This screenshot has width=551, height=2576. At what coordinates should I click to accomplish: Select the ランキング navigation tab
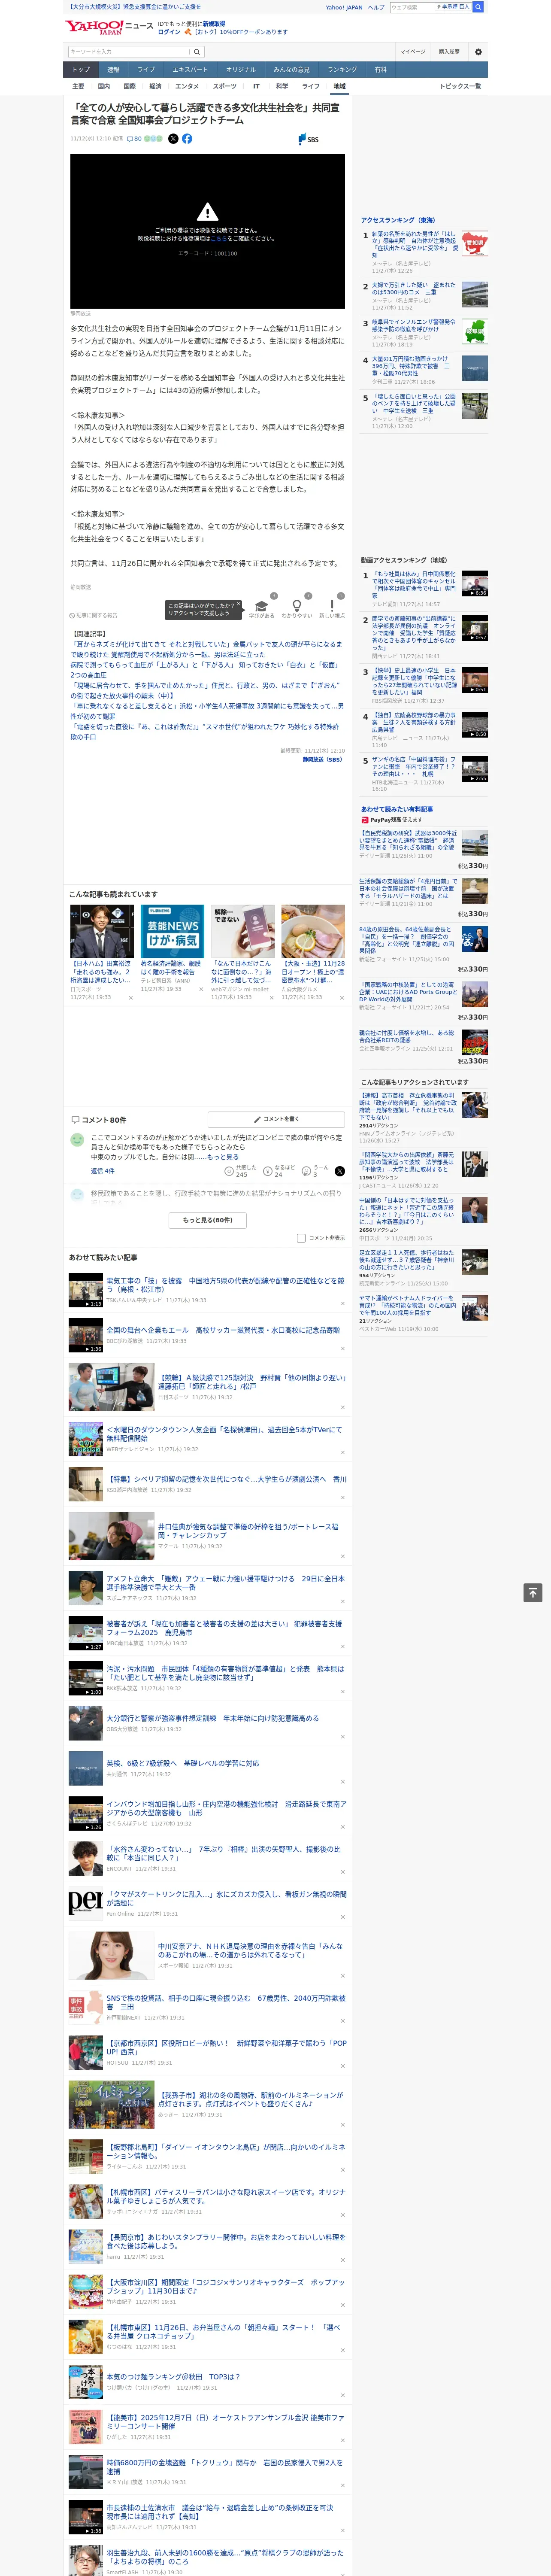[342, 70]
